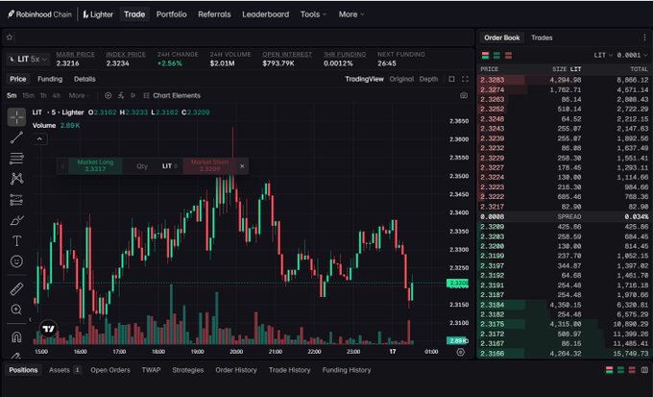
Task: Open the LIT 5x market selector dropdown
Action: pyautogui.click(x=28, y=60)
